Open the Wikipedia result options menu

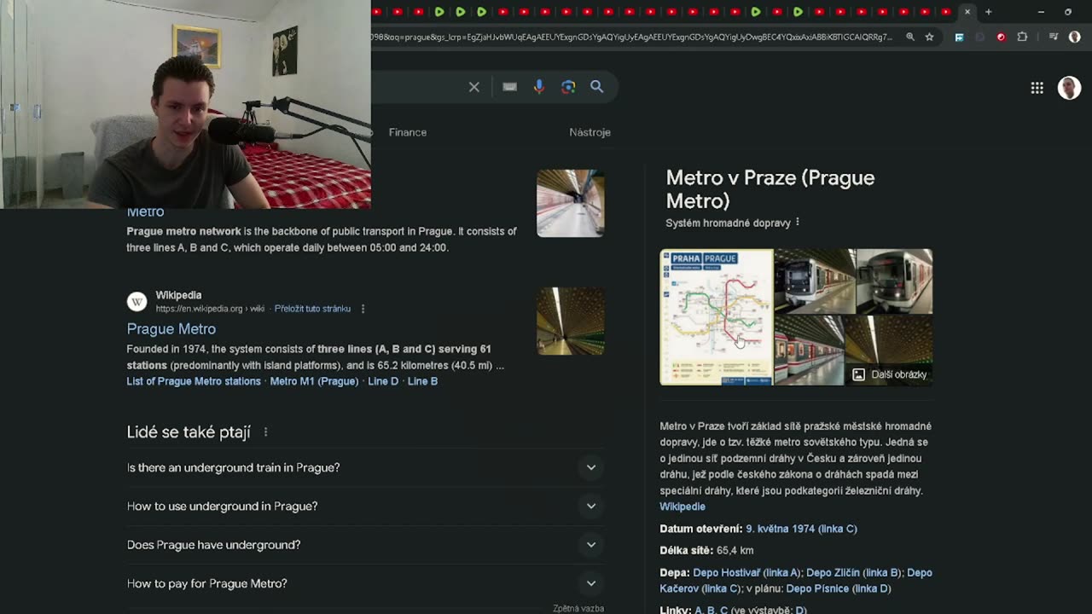[363, 309]
